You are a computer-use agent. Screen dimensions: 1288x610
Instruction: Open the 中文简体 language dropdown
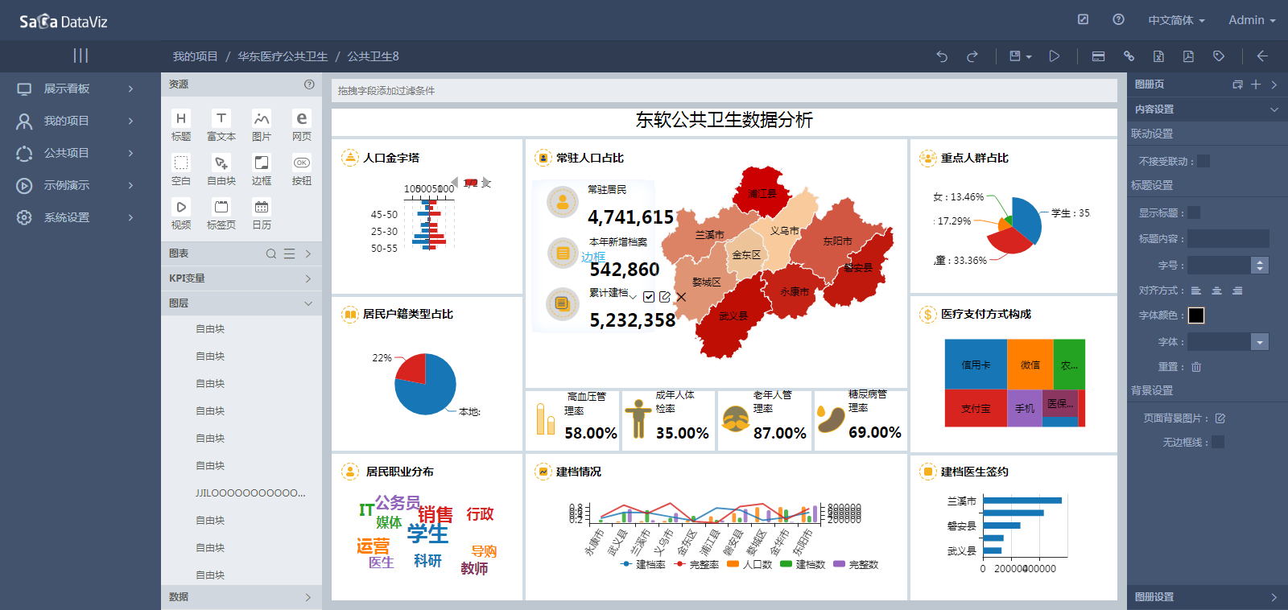1176,20
